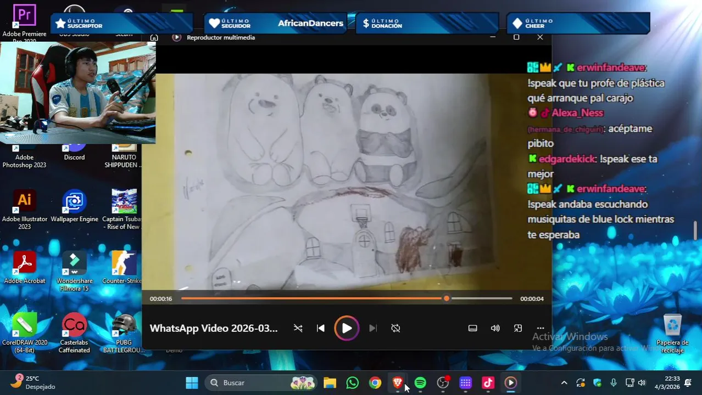The height and width of the screenshot is (395, 702).
Task: Skip to previous track in media player
Action: [x=321, y=328]
